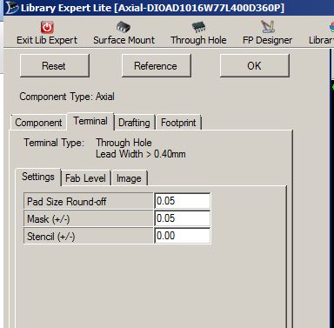The width and height of the screenshot is (334, 328).
Task: Click the Stencil (+/-) value field
Action: tap(183, 236)
